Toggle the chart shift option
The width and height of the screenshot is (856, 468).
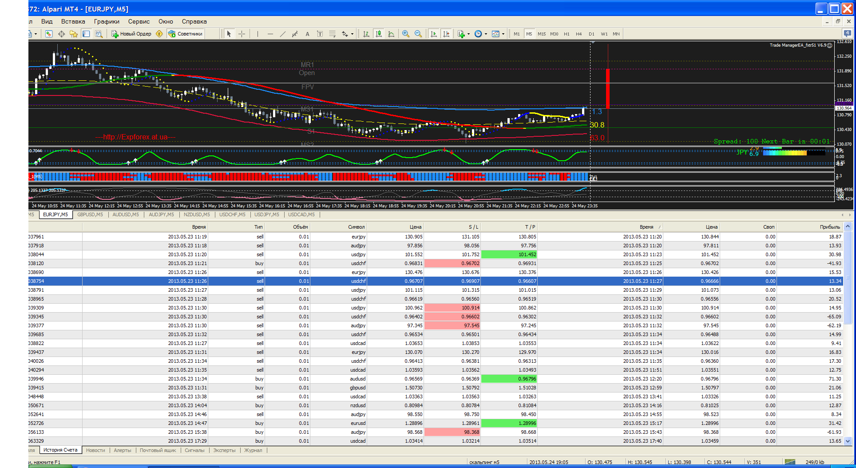click(x=446, y=34)
